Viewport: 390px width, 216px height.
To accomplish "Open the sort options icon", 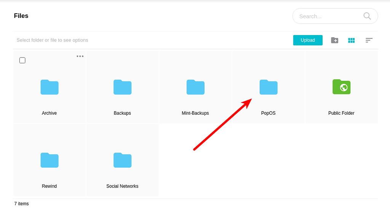I will pos(369,40).
